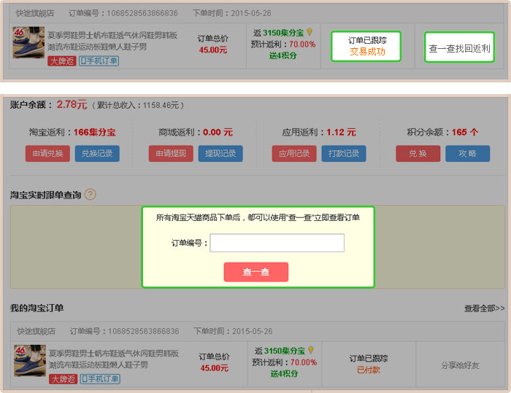Click the 查一查找回返利 button
Screen dimensions: 511x393
[459, 47]
